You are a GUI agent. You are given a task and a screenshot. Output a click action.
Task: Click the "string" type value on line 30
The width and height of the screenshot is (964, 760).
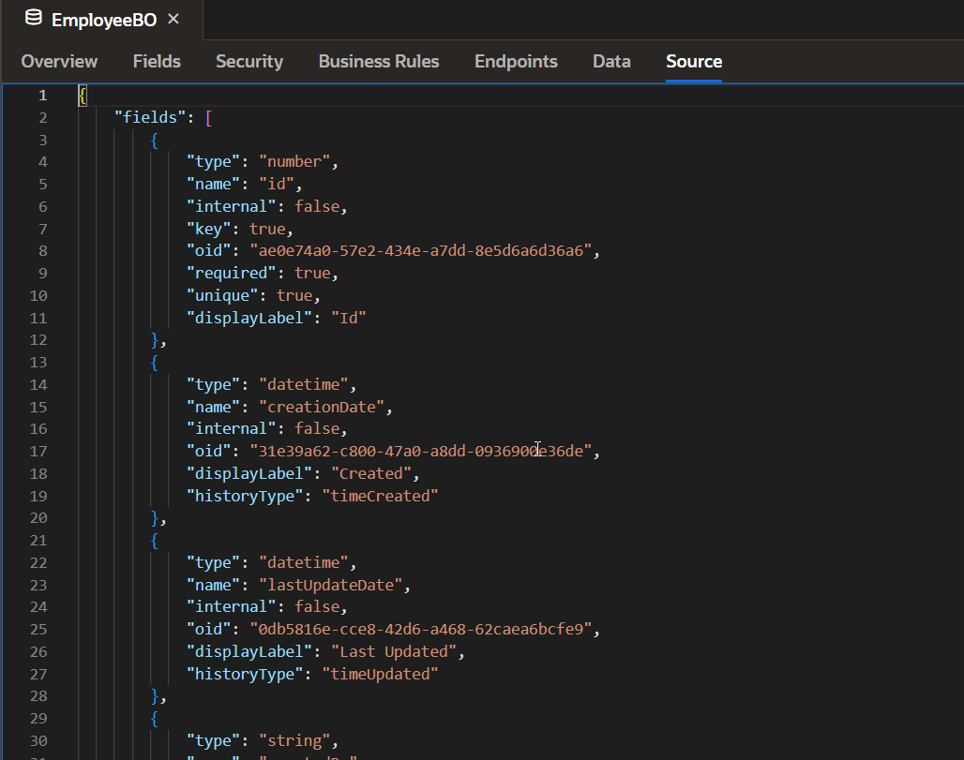click(x=294, y=740)
